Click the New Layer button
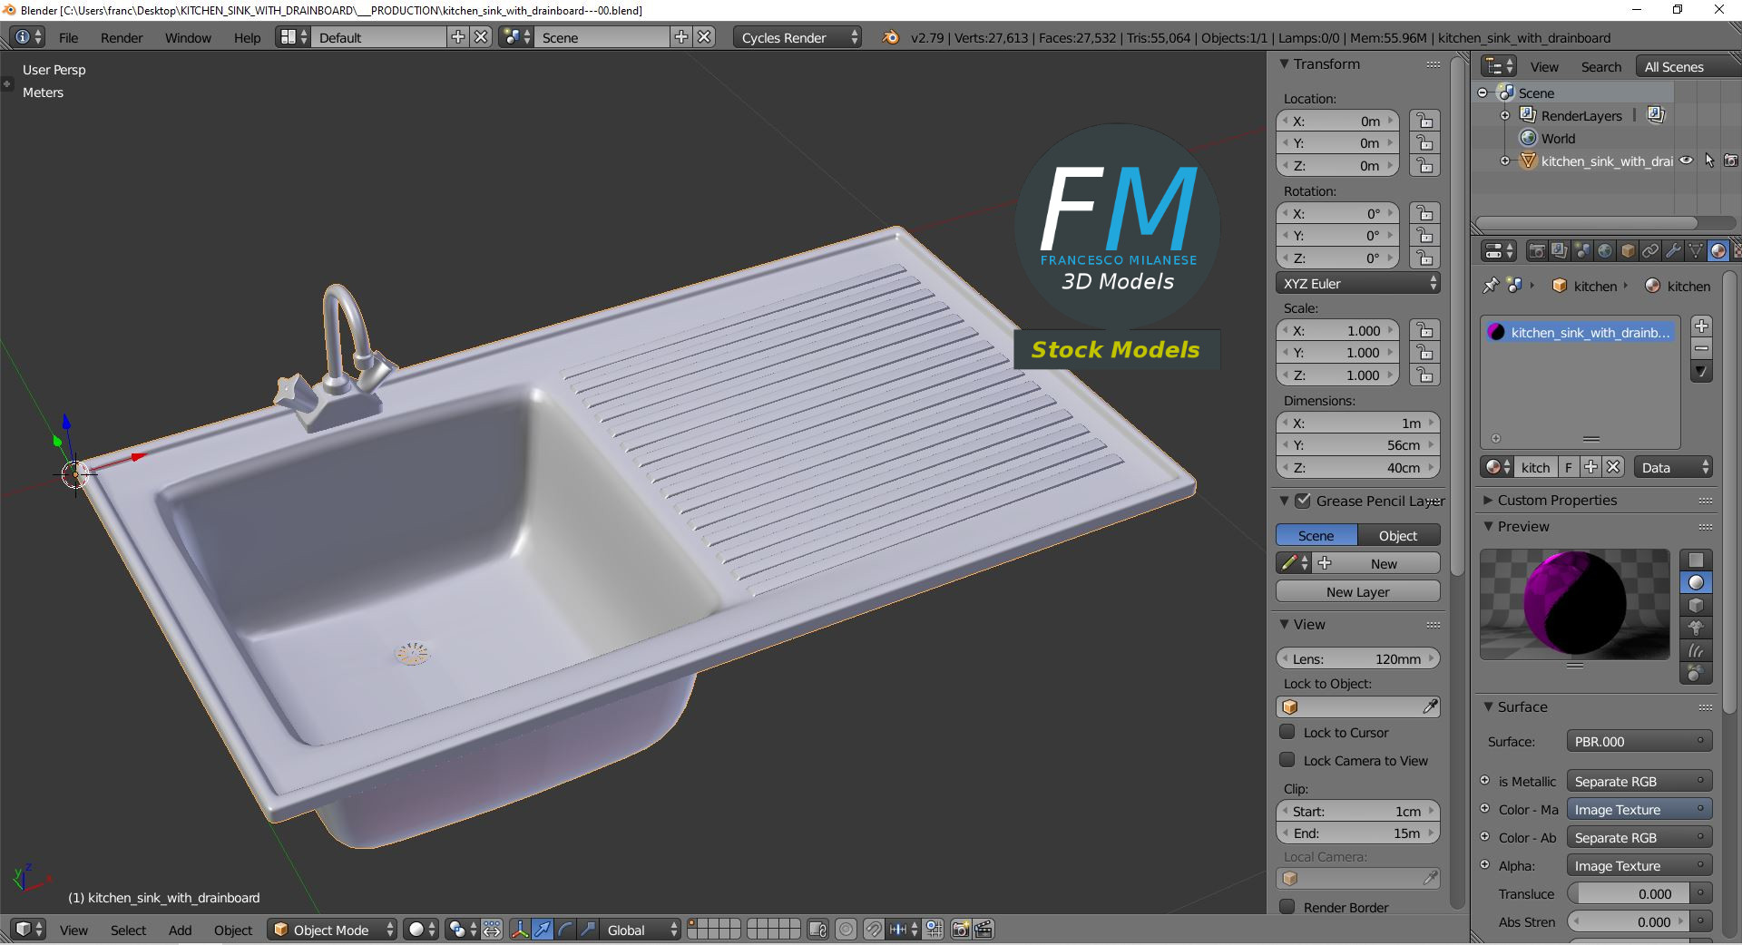1742x945 pixels. point(1357,591)
